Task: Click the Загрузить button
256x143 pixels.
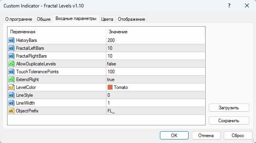Action: point(229,108)
